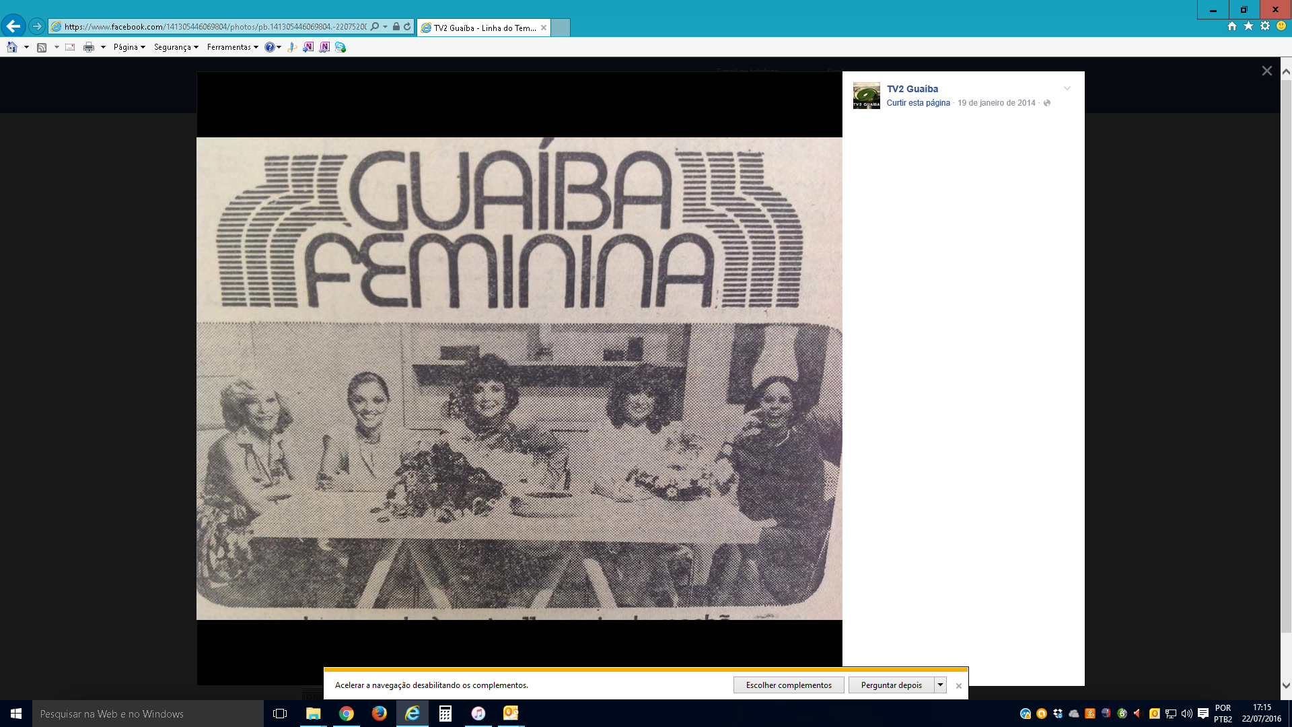Open the 19 de janeiro de 2014 timestamp
Image resolution: width=1292 pixels, height=727 pixels.
pos(996,103)
